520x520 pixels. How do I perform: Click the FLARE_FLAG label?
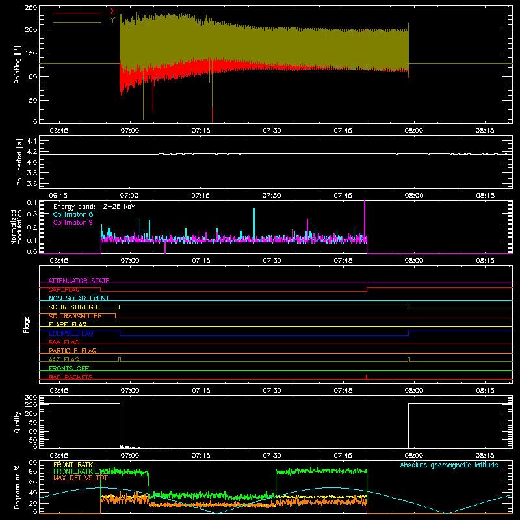(68, 324)
